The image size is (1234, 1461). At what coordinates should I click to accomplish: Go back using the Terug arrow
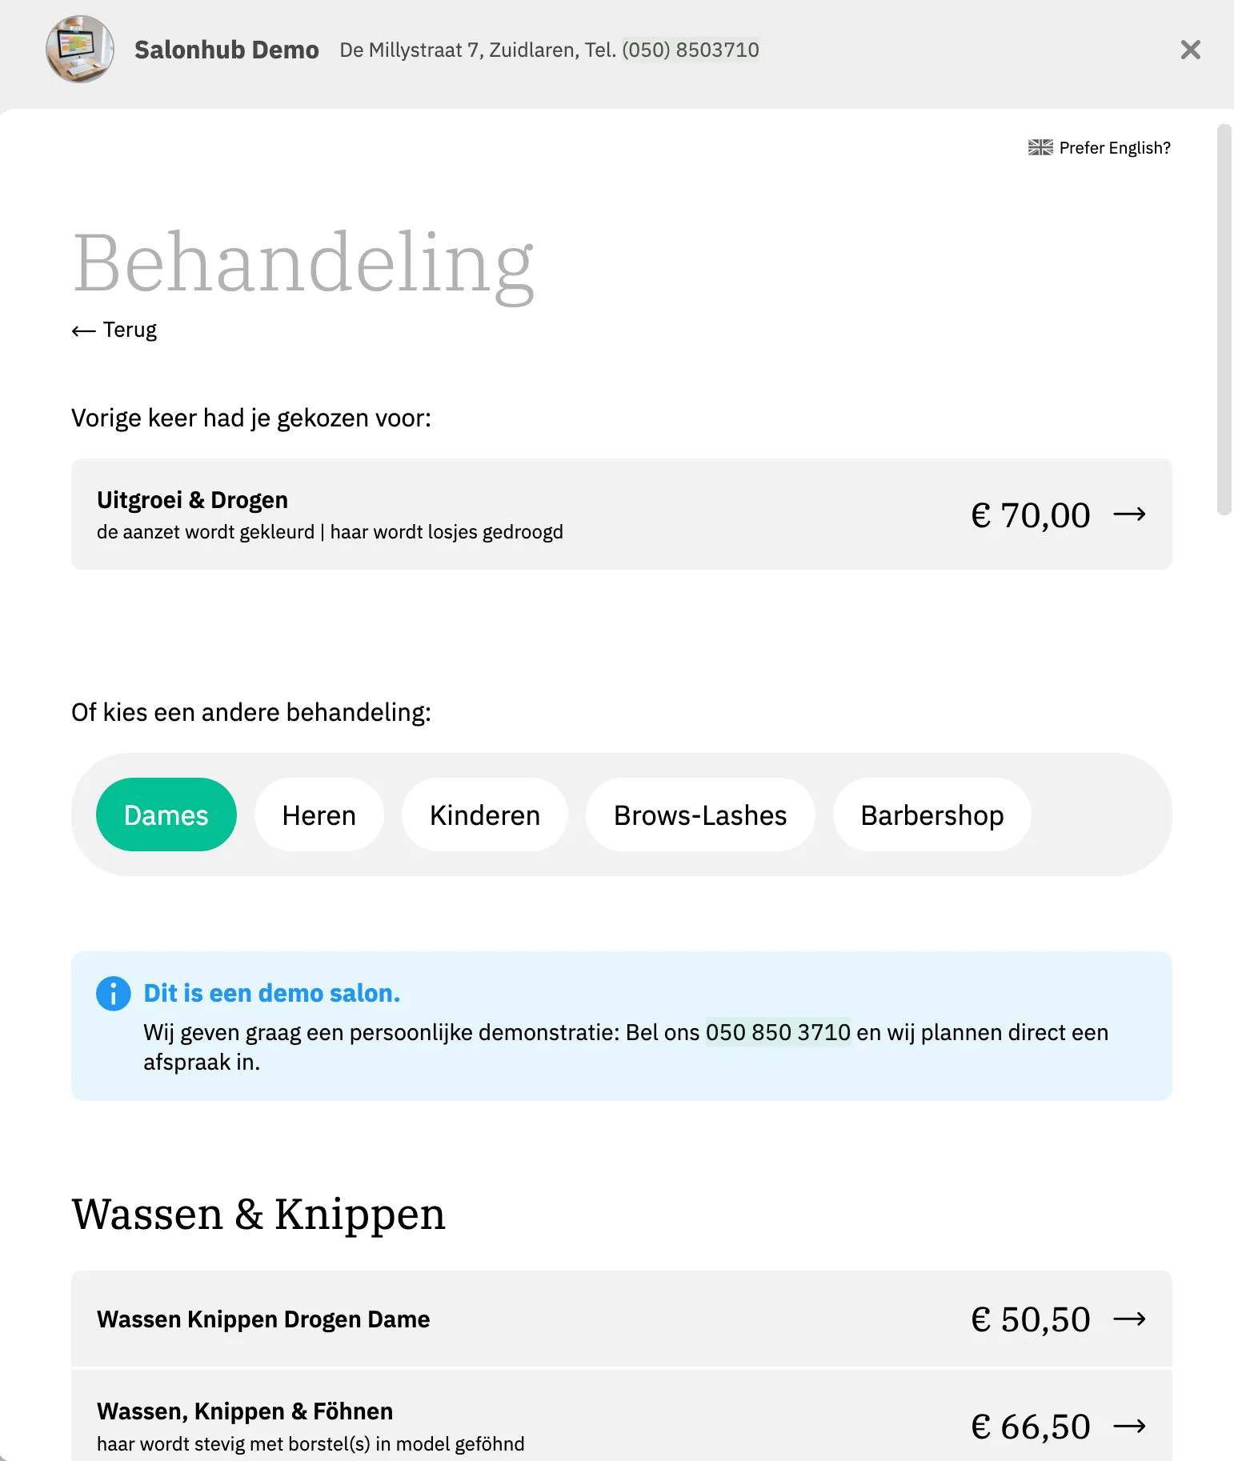click(83, 330)
